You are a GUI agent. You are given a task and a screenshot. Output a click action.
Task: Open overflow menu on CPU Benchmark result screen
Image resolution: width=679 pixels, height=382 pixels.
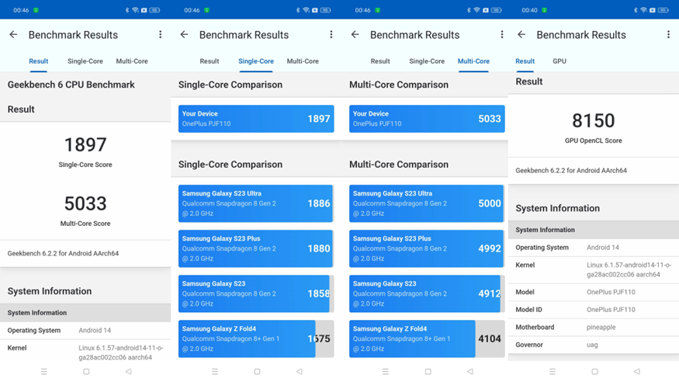tap(161, 35)
